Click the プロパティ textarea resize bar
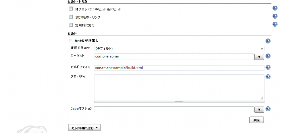The width and height of the screenshot is (281, 133). tap(179, 102)
